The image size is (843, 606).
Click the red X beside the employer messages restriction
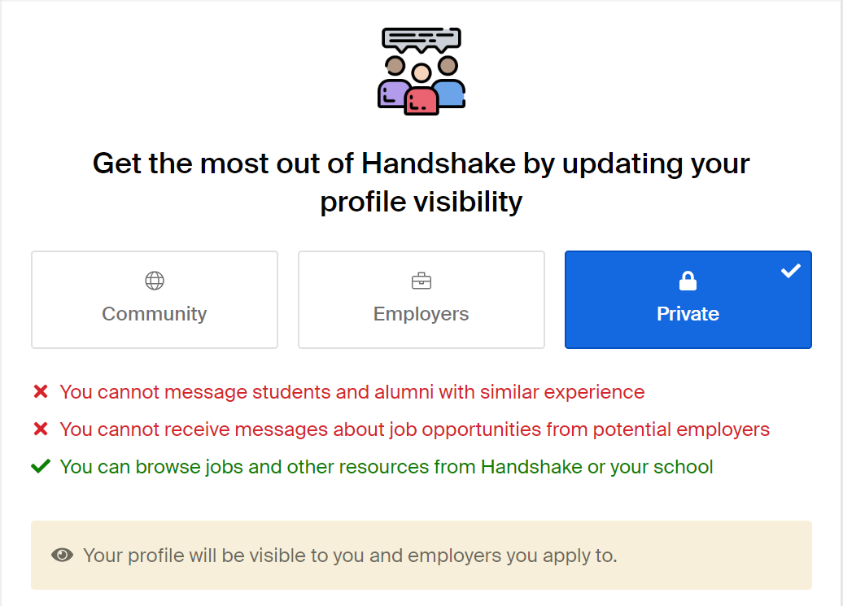[x=41, y=429]
